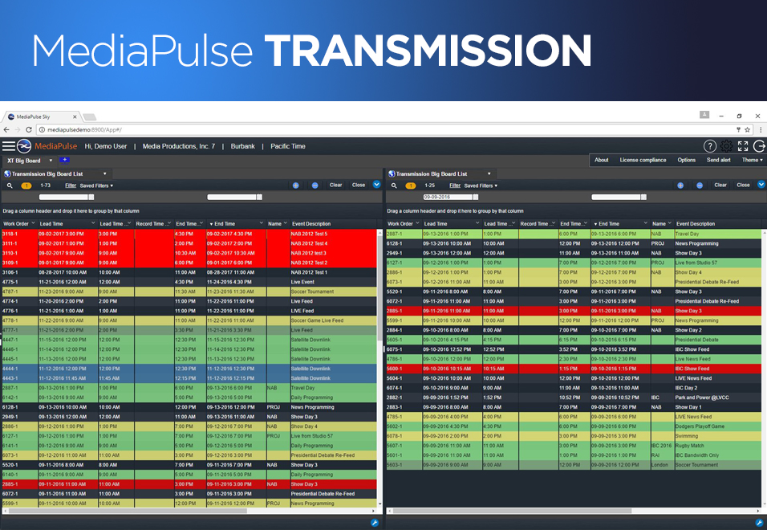The width and height of the screenshot is (767, 530).
Task: Choose the Send alert menu item
Action: tap(719, 160)
